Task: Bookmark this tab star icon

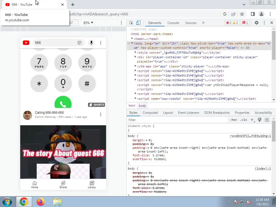Action: coord(242,14)
